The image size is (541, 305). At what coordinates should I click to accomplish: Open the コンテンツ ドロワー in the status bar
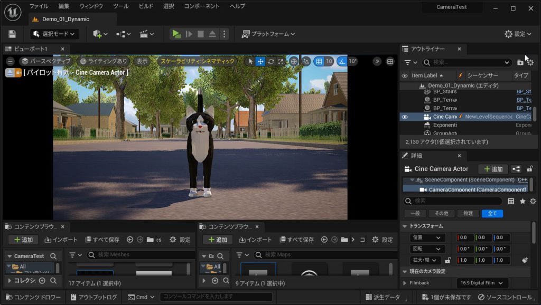(33, 297)
